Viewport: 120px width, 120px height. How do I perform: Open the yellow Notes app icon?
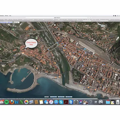[x=41, y=102]
